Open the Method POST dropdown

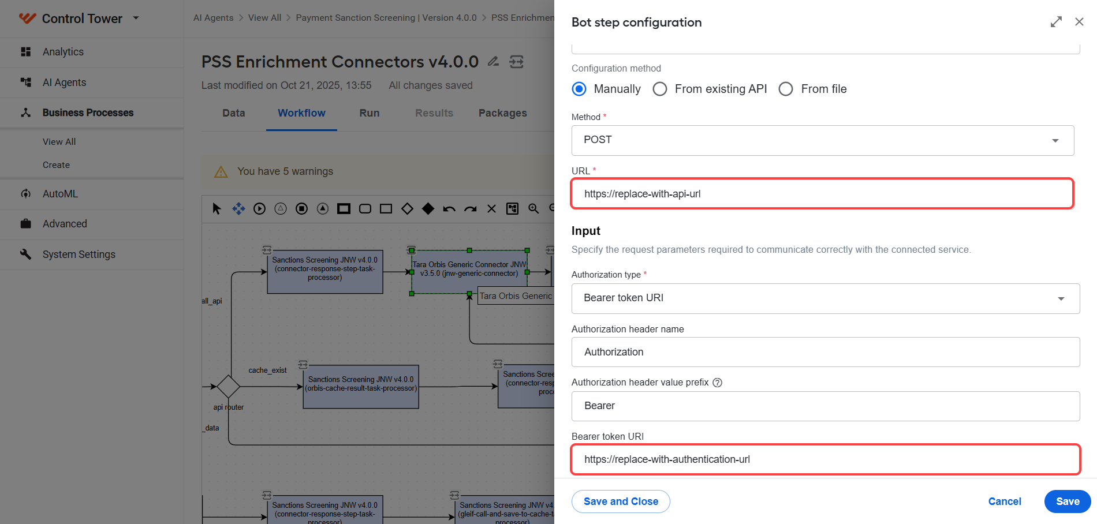point(823,140)
